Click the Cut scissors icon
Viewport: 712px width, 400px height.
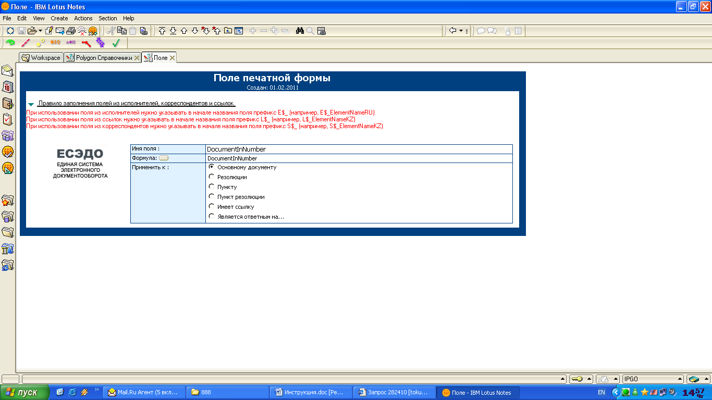tap(111, 31)
